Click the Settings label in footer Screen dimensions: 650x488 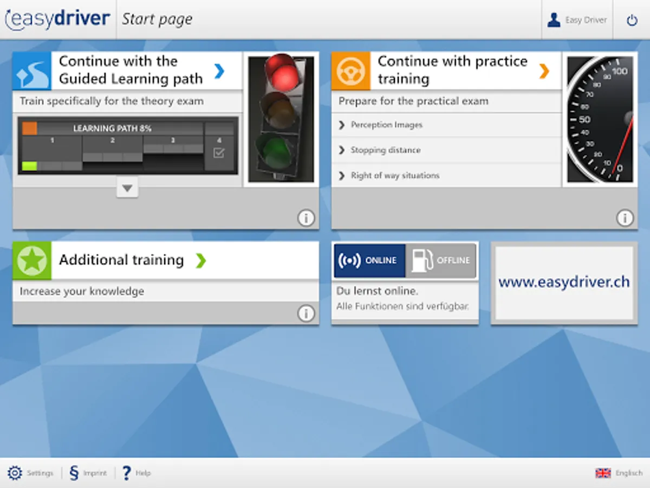pos(40,473)
